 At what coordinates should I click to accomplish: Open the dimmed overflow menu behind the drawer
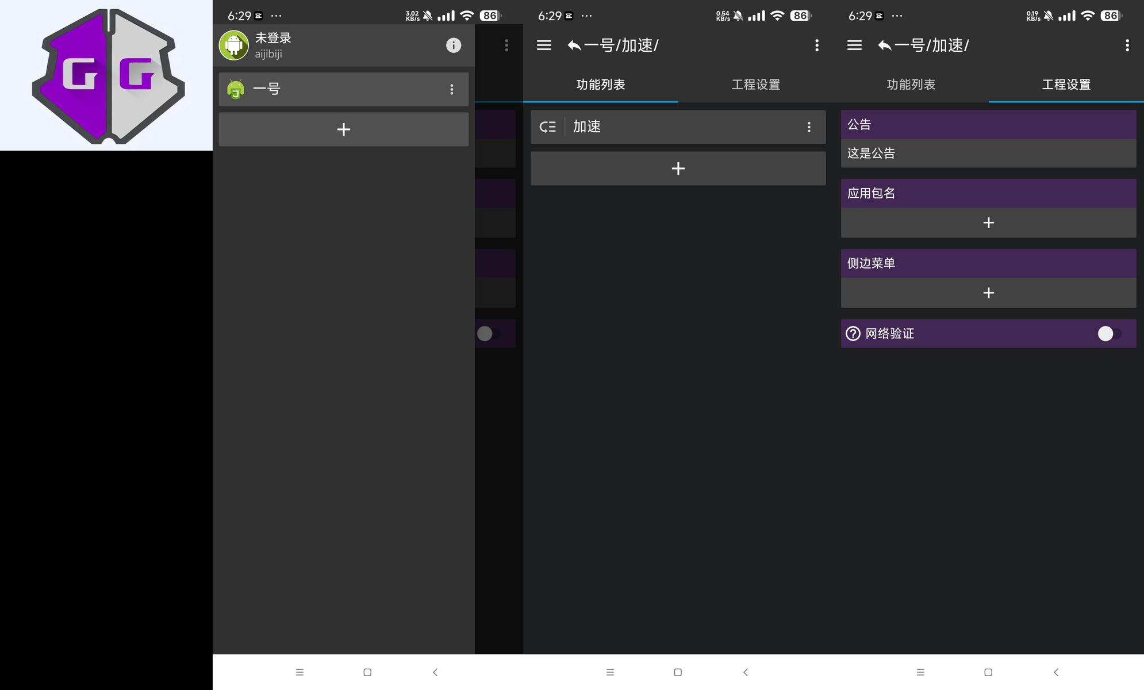[x=506, y=45]
